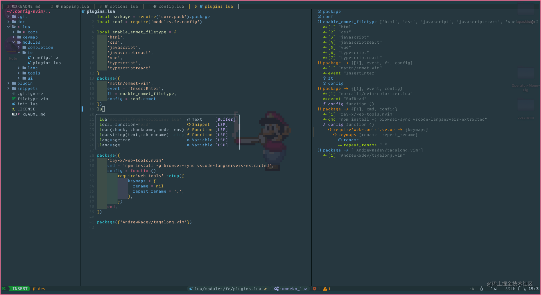Click the ft symbol icon in outline
541x295 pixels.
pyautogui.click(x=324, y=78)
